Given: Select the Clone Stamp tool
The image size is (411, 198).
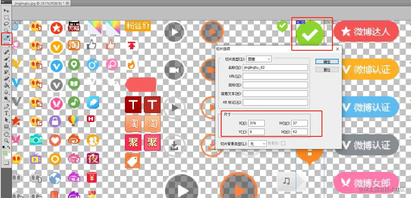Looking at the screenshot, I should point(6,65).
